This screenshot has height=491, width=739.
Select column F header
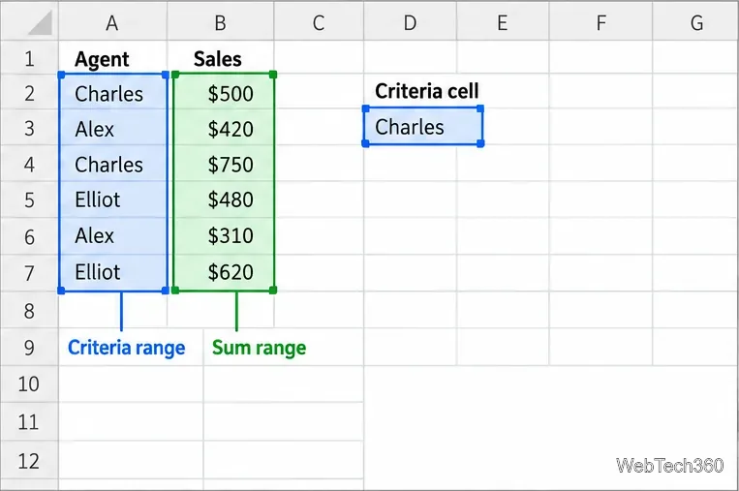click(x=600, y=22)
